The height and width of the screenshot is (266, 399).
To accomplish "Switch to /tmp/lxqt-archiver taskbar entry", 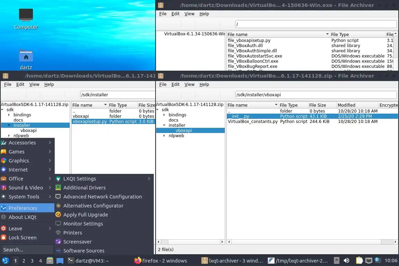I will pos(298,261).
